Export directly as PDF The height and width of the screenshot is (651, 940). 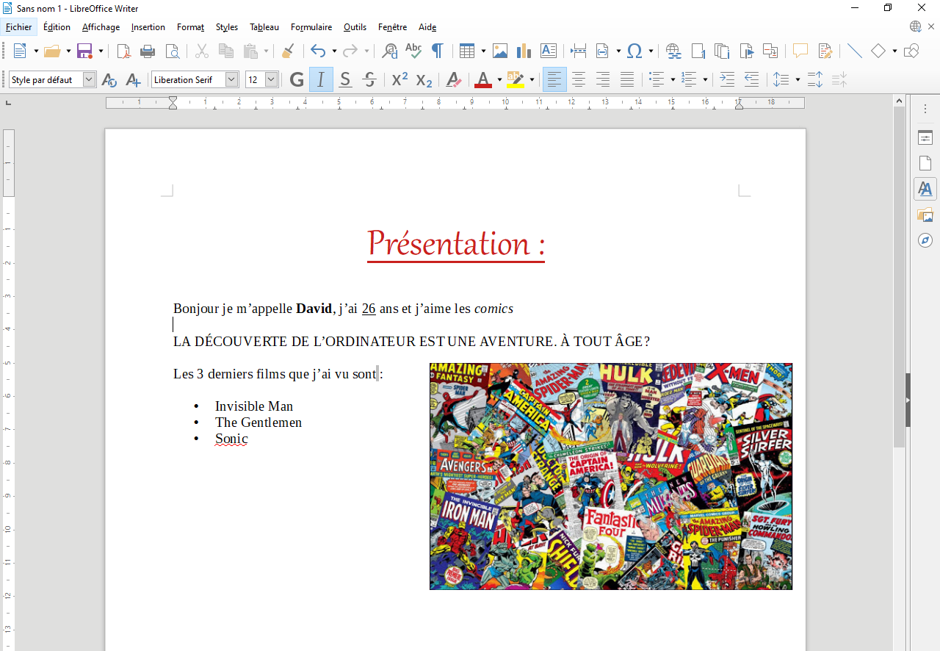[124, 51]
